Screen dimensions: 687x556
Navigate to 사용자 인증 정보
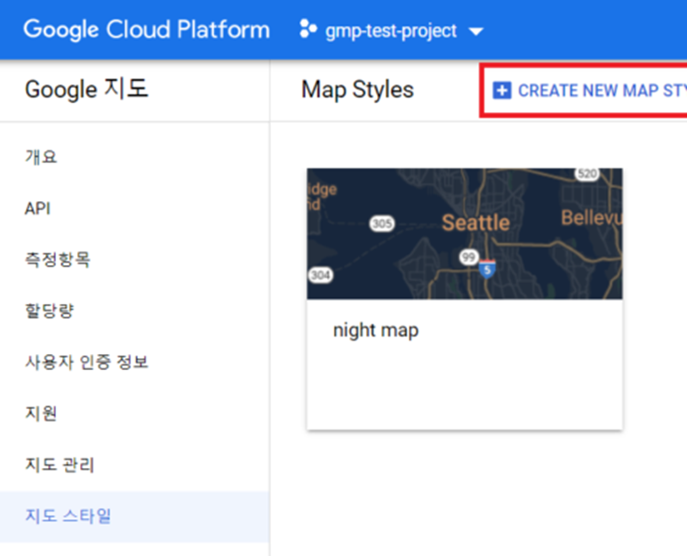[x=86, y=362]
